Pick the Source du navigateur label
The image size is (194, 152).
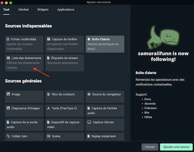pos(106,94)
